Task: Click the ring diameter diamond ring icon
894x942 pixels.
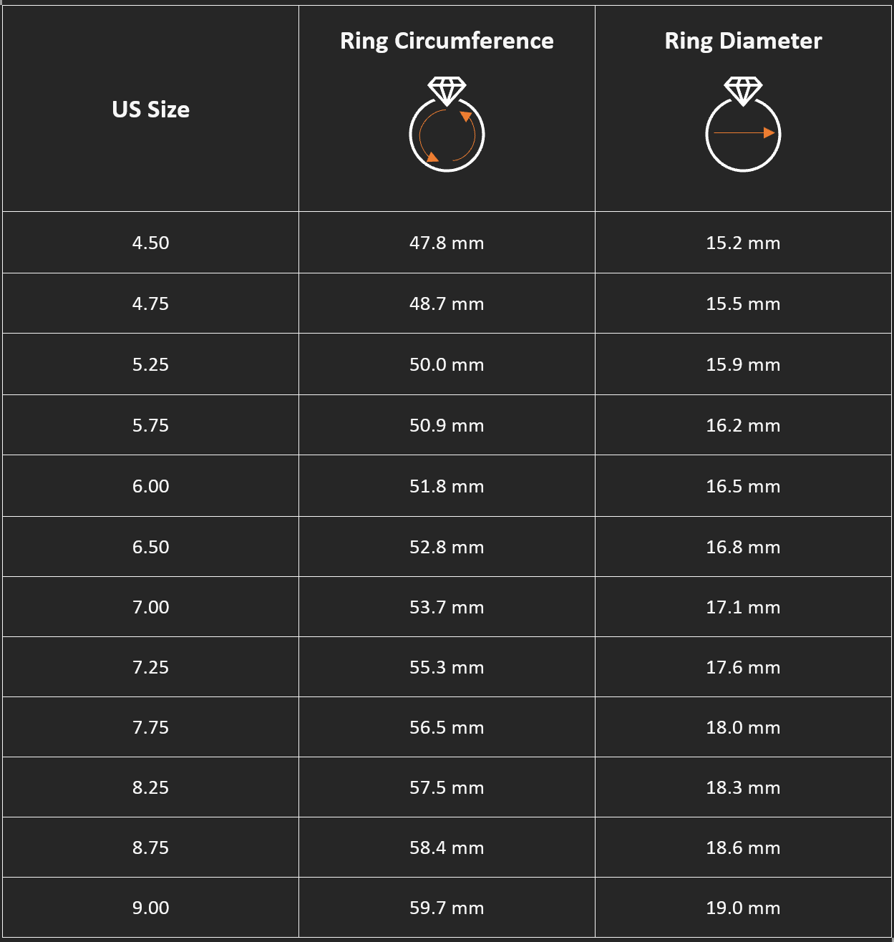Action: coord(743,125)
